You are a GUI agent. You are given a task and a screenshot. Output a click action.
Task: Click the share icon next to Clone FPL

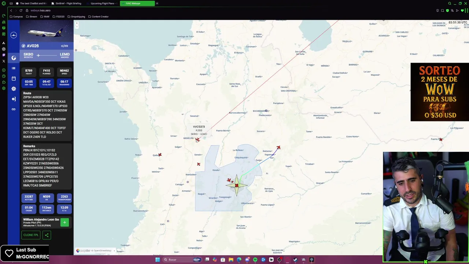tap(47, 235)
